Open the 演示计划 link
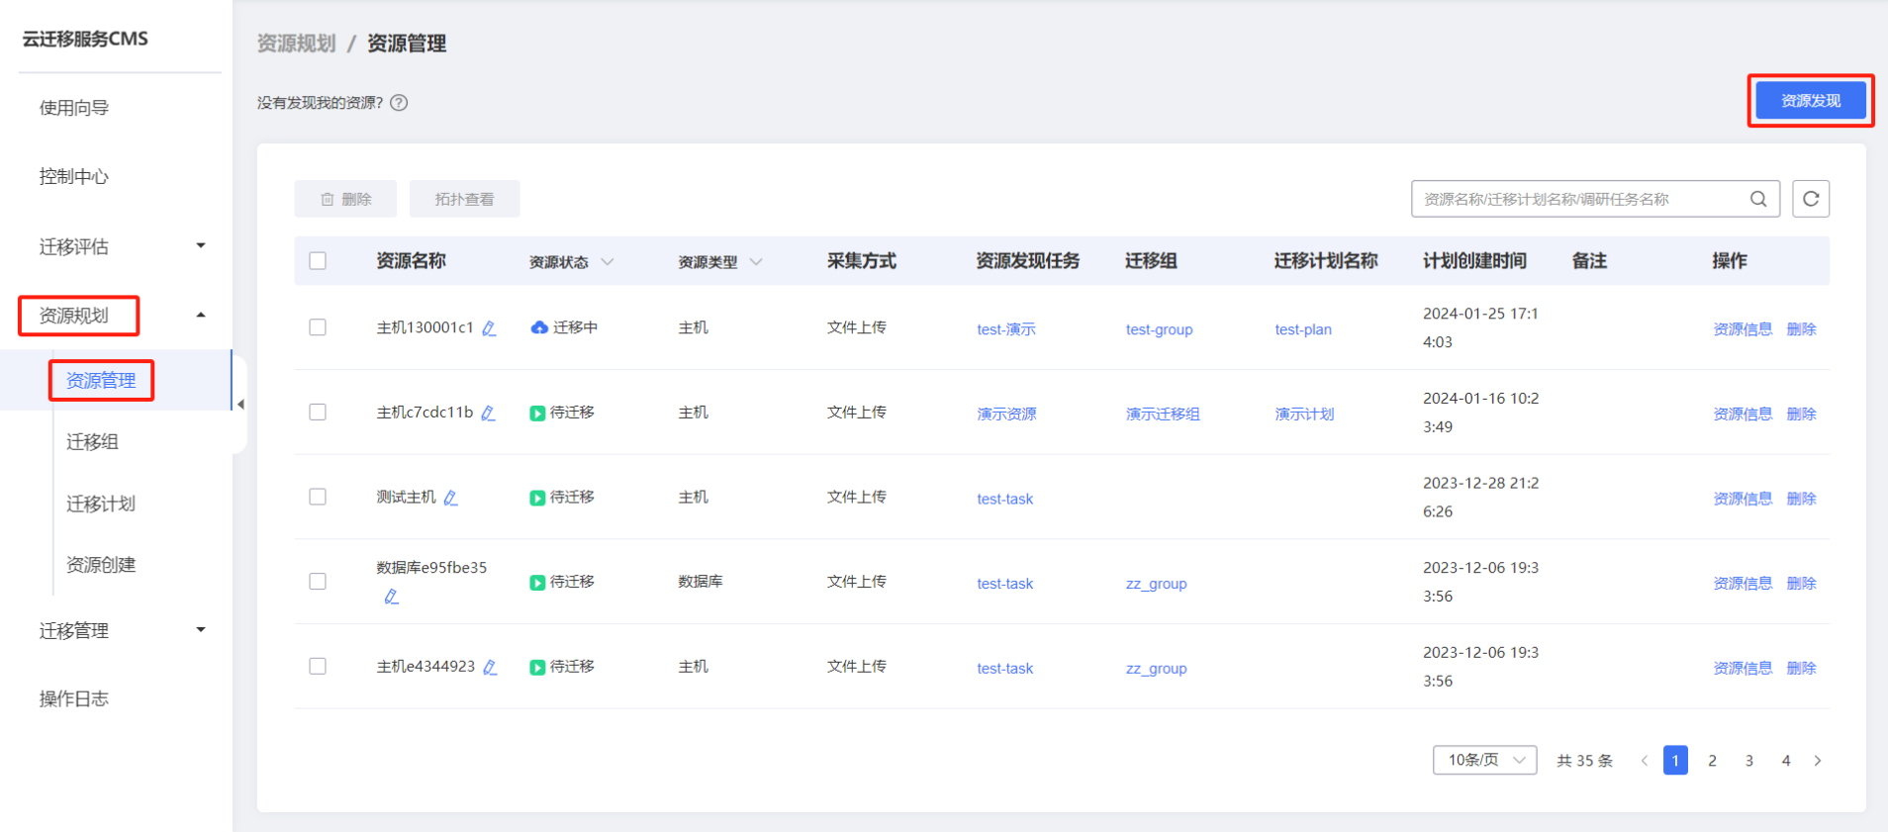 click(1304, 415)
